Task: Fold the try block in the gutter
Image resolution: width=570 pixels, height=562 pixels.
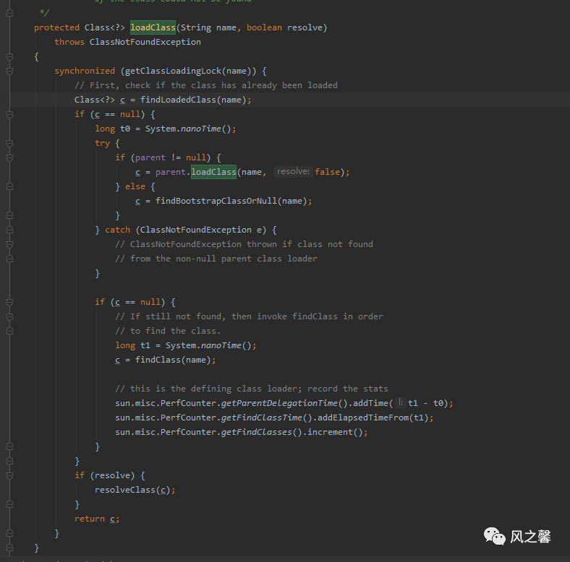Action: 10,144
